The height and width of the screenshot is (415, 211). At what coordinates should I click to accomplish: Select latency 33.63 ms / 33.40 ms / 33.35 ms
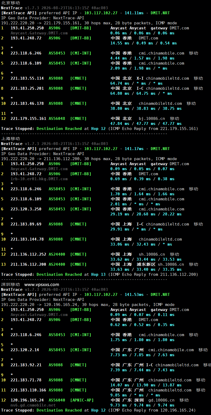(146, 269)
